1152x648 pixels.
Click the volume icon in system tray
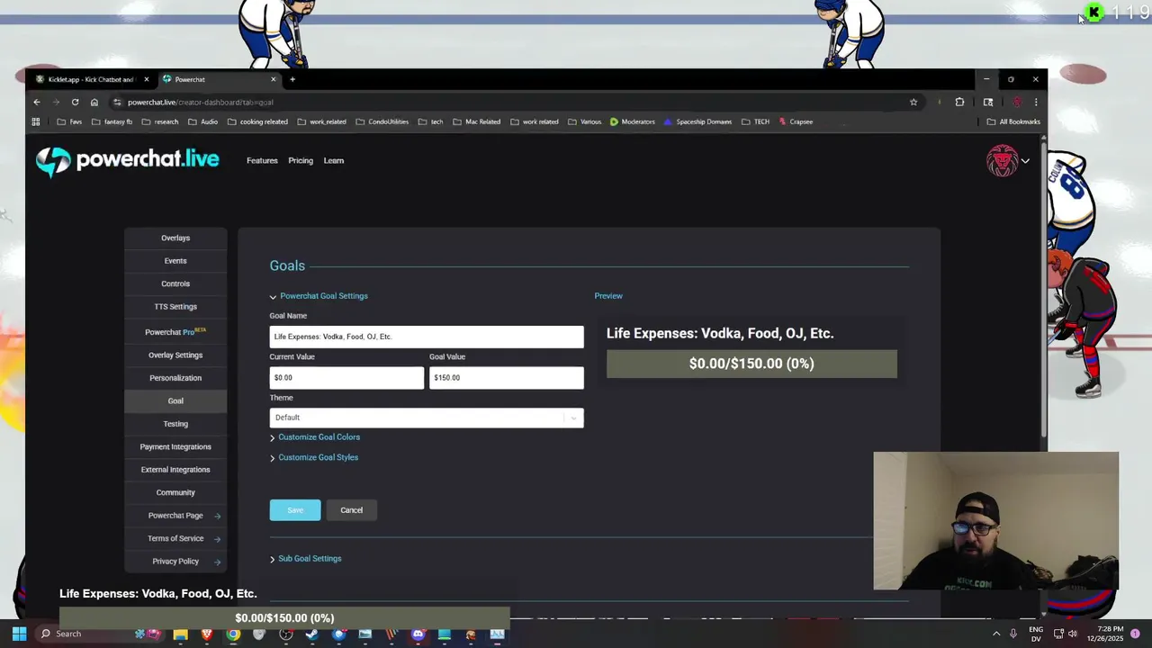(x=1072, y=634)
